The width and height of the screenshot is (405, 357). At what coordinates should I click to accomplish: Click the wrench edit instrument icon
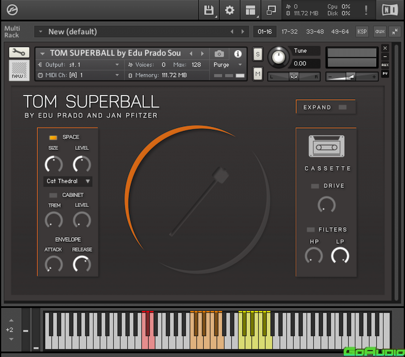[19, 52]
